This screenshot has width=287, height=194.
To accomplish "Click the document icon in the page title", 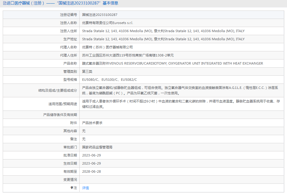I will click(5, 3).
